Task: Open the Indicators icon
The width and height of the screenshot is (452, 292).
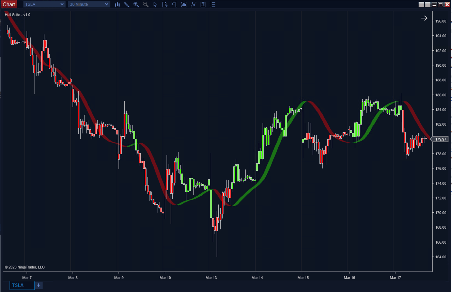Action: 193,4
